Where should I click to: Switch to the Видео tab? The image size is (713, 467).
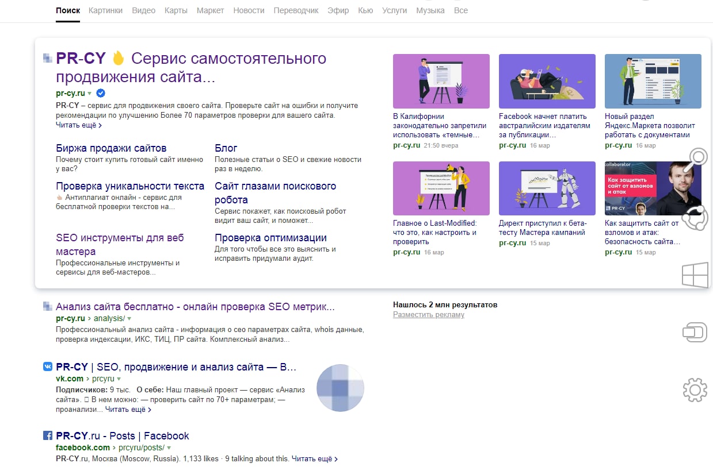[143, 10]
